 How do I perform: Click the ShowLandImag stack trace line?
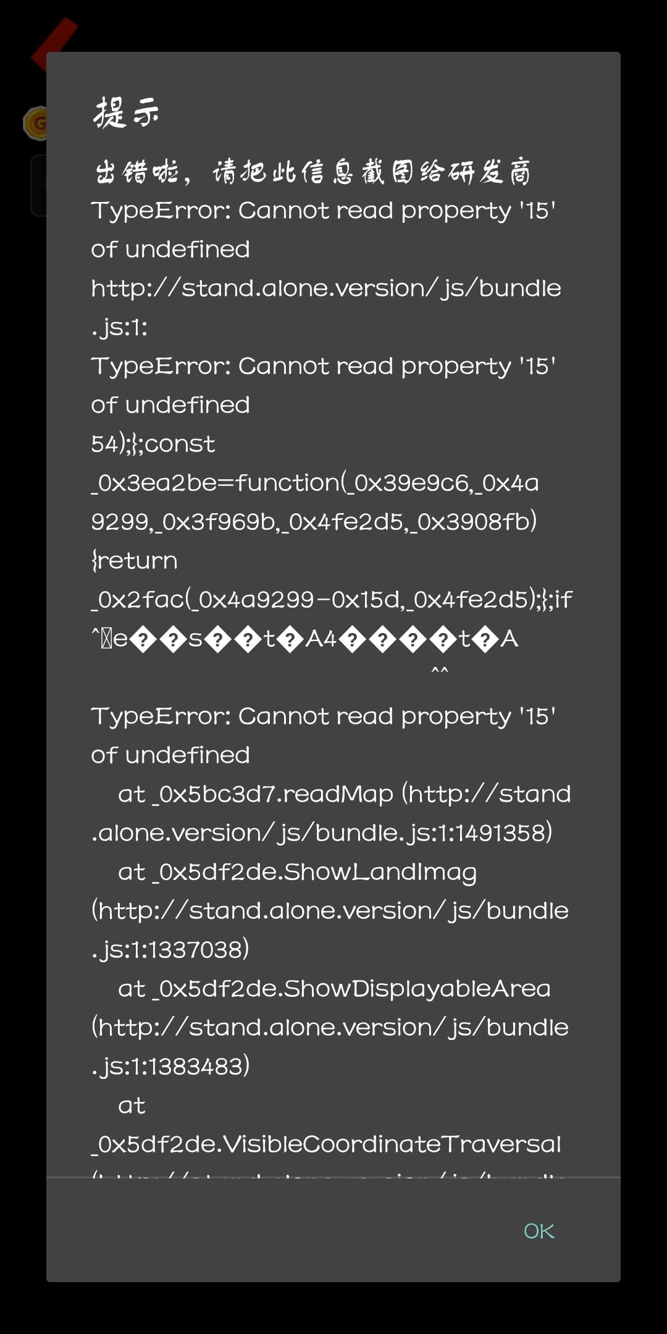pyautogui.click(x=297, y=872)
